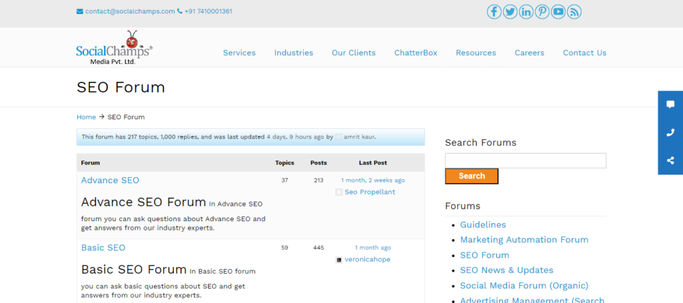The image size is (683, 303).
Task: Click the phone call sidebar icon
Action: click(670, 133)
